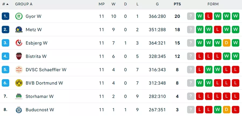Open the Gyor W team link
The height and width of the screenshot is (116, 242).
pyautogui.click(x=33, y=16)
